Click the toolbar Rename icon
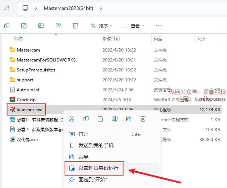227x188 pixels. coord(41,26)
